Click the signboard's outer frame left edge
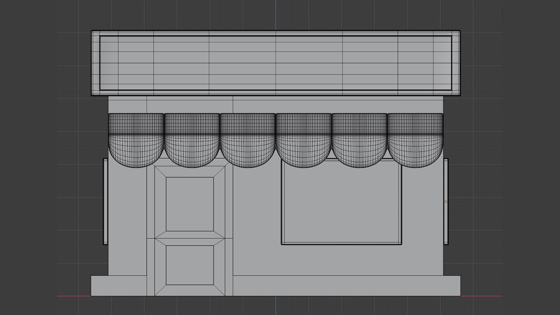This screenshot has height=315, width=560. pos(95,63)
